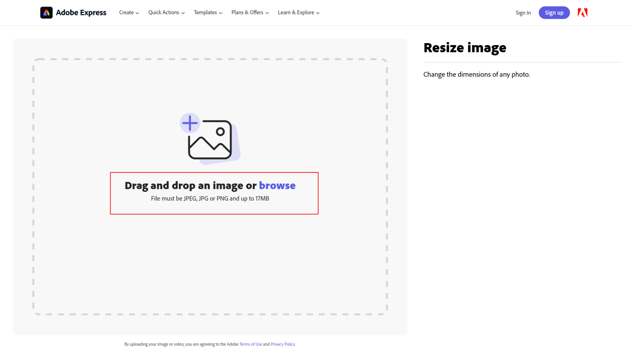This screenshot has height=356, width=632.
Task: Expand the Create dropdown chevron
Action: [137, 13]
